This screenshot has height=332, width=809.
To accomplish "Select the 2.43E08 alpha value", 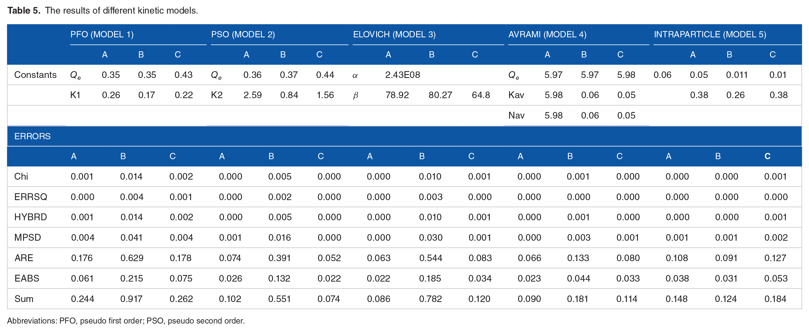I will 402,75.
